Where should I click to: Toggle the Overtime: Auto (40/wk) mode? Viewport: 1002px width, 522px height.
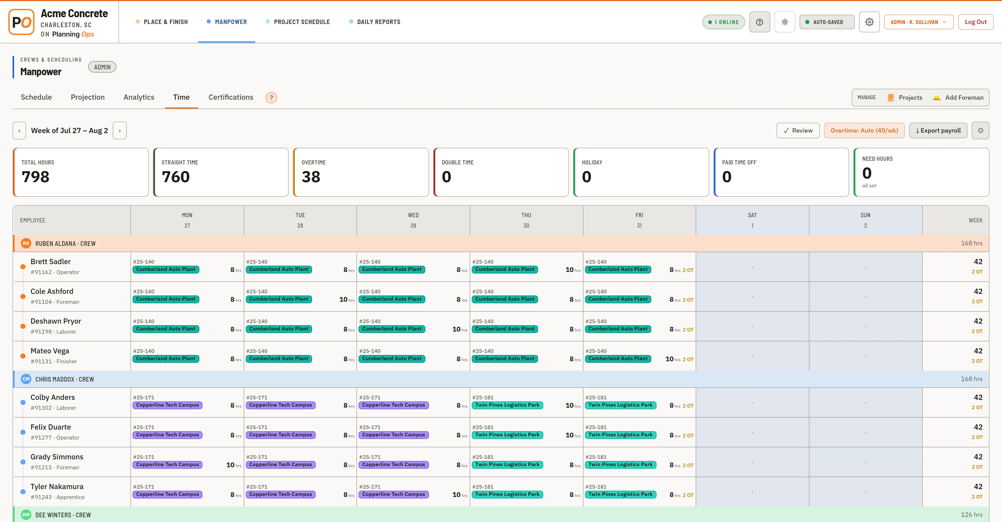[x=864, y=131]
